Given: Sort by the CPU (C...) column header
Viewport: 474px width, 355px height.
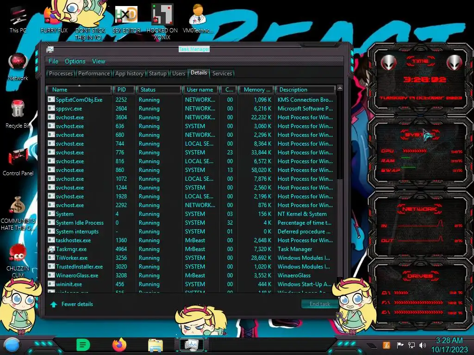Looking at the screenshot, I should pyautogui.click(x=228, y=90).
